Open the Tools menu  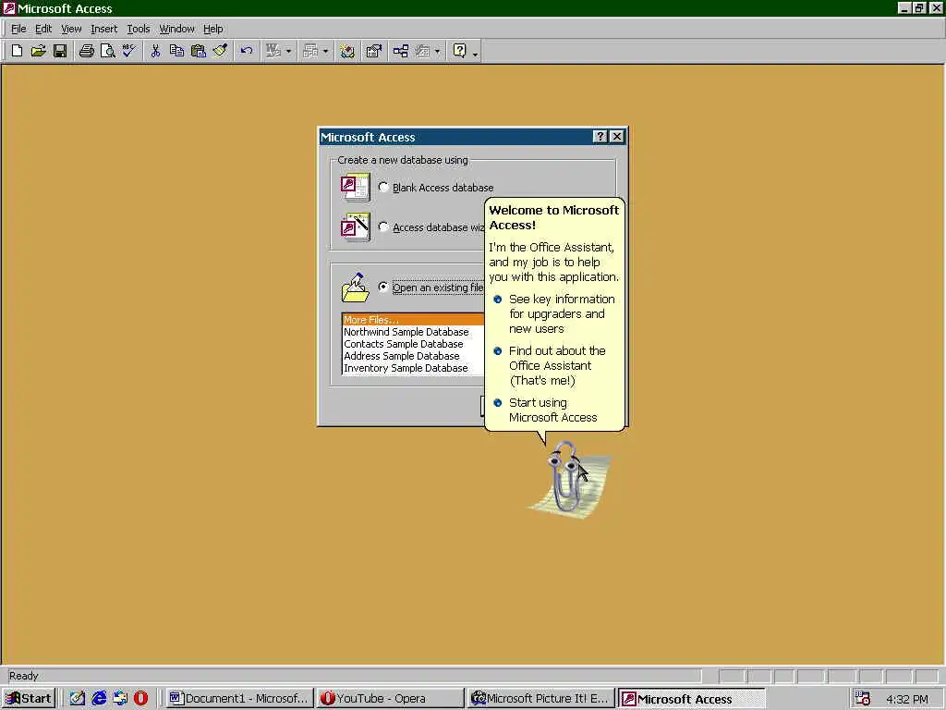139,29
